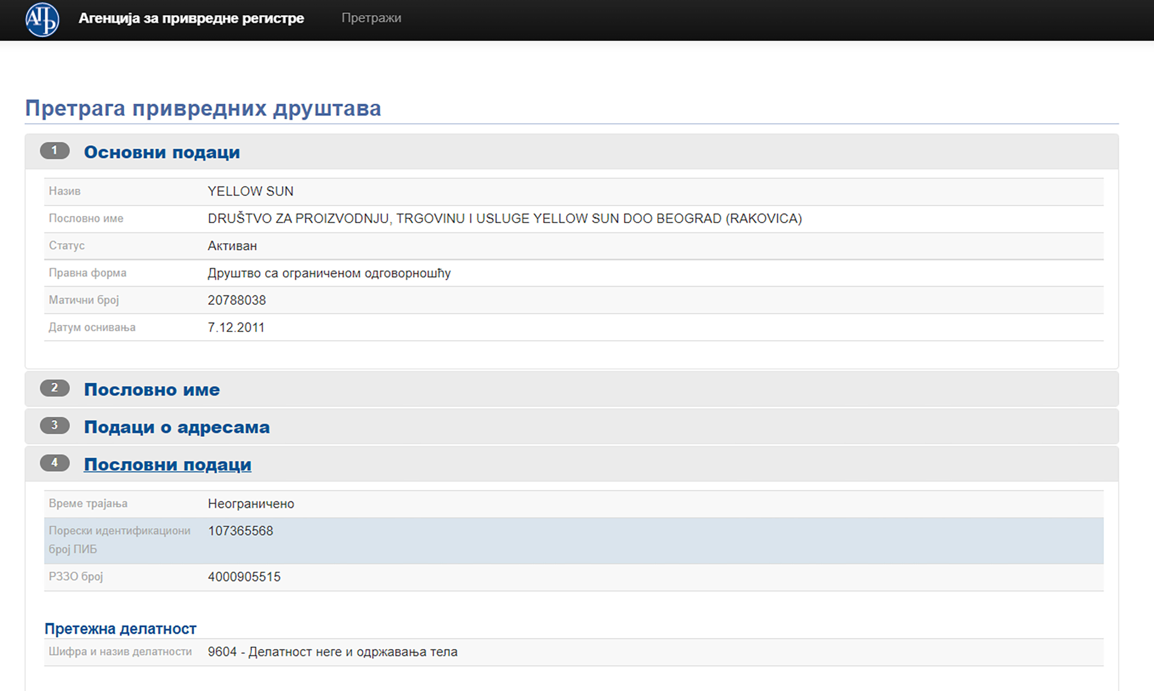Click the number 3 badge icon
The image size is (1154, 691).
point(54,425)
